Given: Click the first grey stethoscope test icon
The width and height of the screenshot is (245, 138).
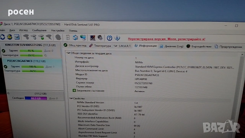Looking at the screenshot, I should coord(26,37).
